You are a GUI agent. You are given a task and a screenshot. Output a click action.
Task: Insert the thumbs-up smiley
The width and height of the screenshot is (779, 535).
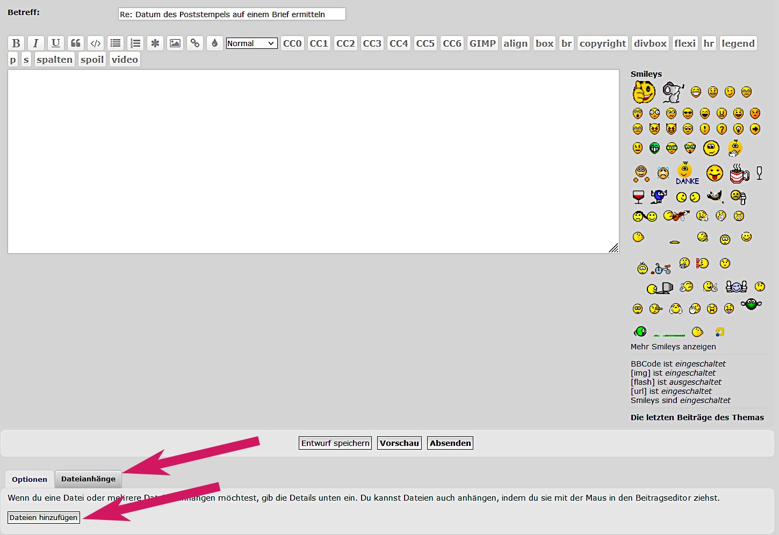(x=644, y=92)
